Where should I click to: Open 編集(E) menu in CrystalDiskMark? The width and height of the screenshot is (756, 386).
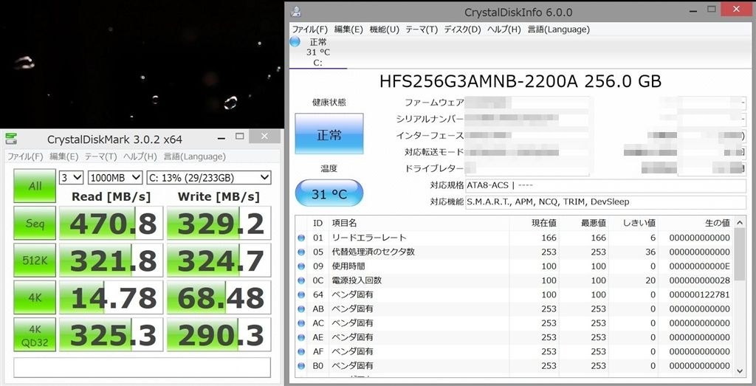tap(63, 156)
